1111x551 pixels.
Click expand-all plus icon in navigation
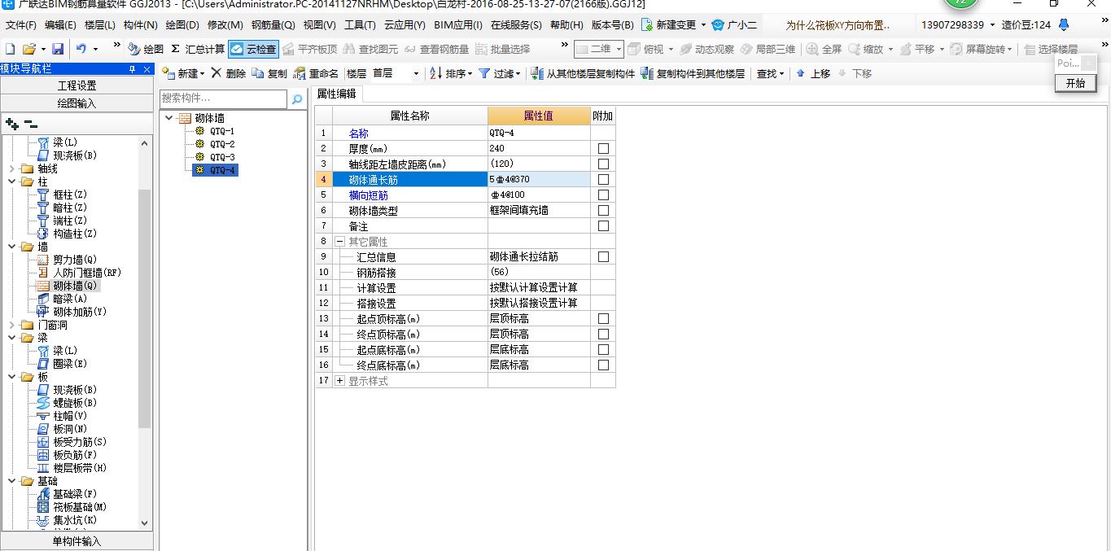pyautogui.click(x=11, y=124)
